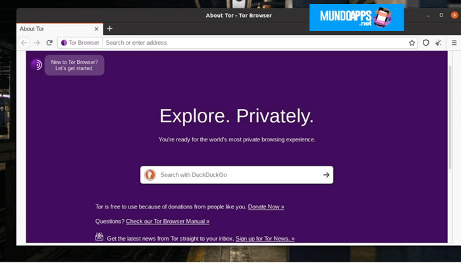Image resolution: width=461 pixels, height=263 pixels.
Task: Click the Explore. Privately. heading
Action: 236,116
